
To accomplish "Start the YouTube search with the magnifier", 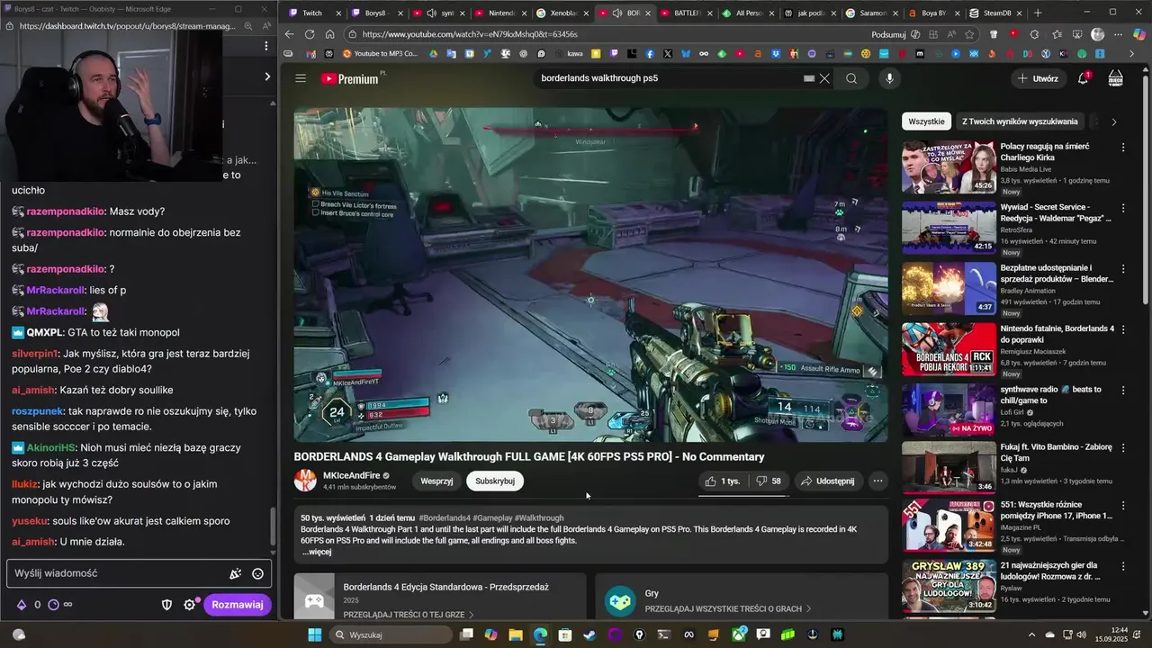I will [851, 78].
